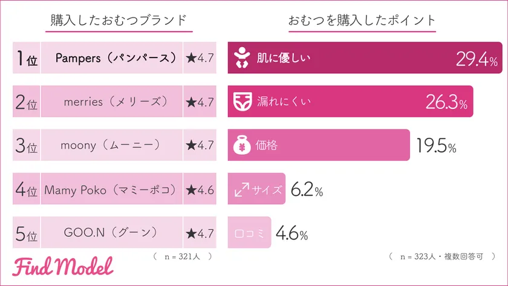Select the おむつを購入したポイント heading
The width and height of the screenshot is (508, 286).
pyautogui.click(x=362, y=20)
